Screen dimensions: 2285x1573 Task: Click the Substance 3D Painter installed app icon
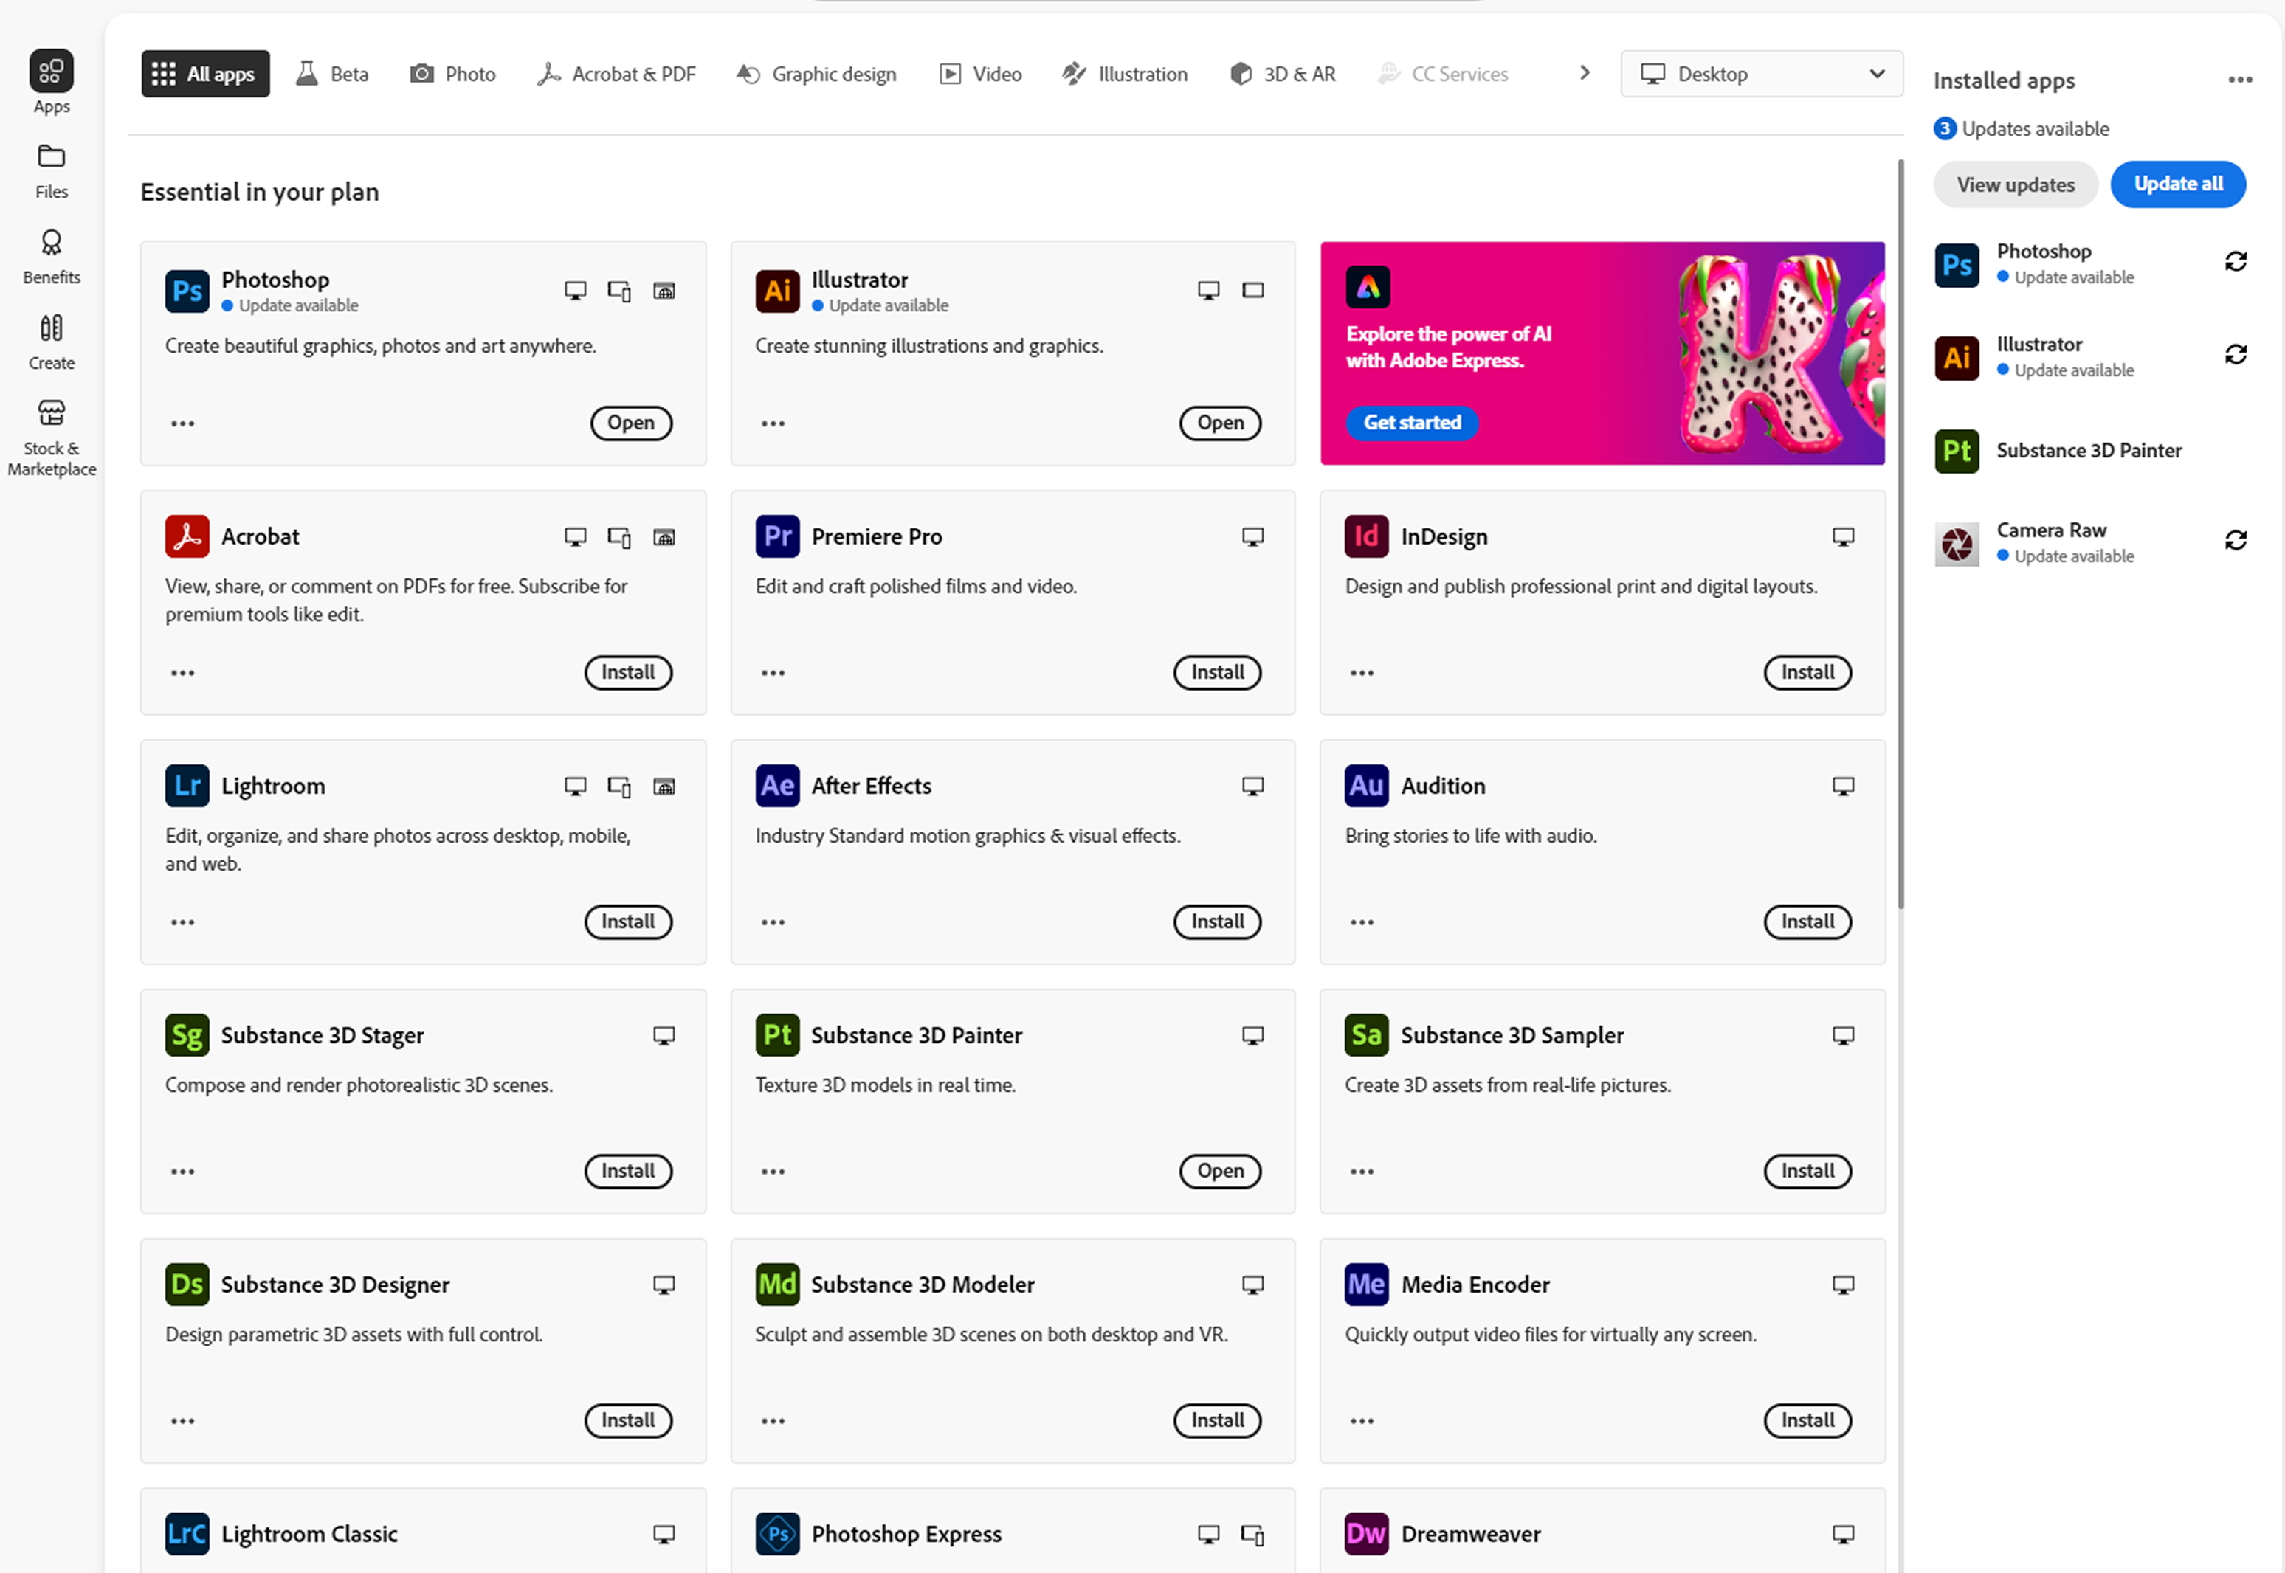1956,452
